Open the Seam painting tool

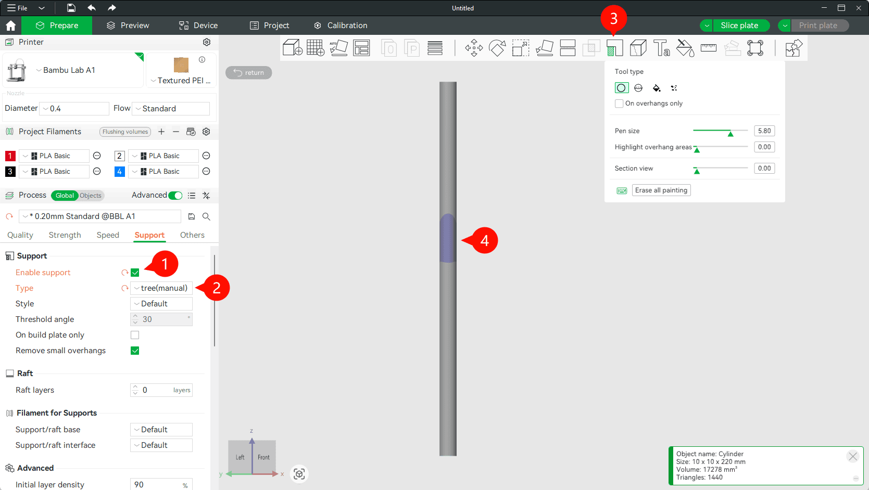(x=638, y=48)
